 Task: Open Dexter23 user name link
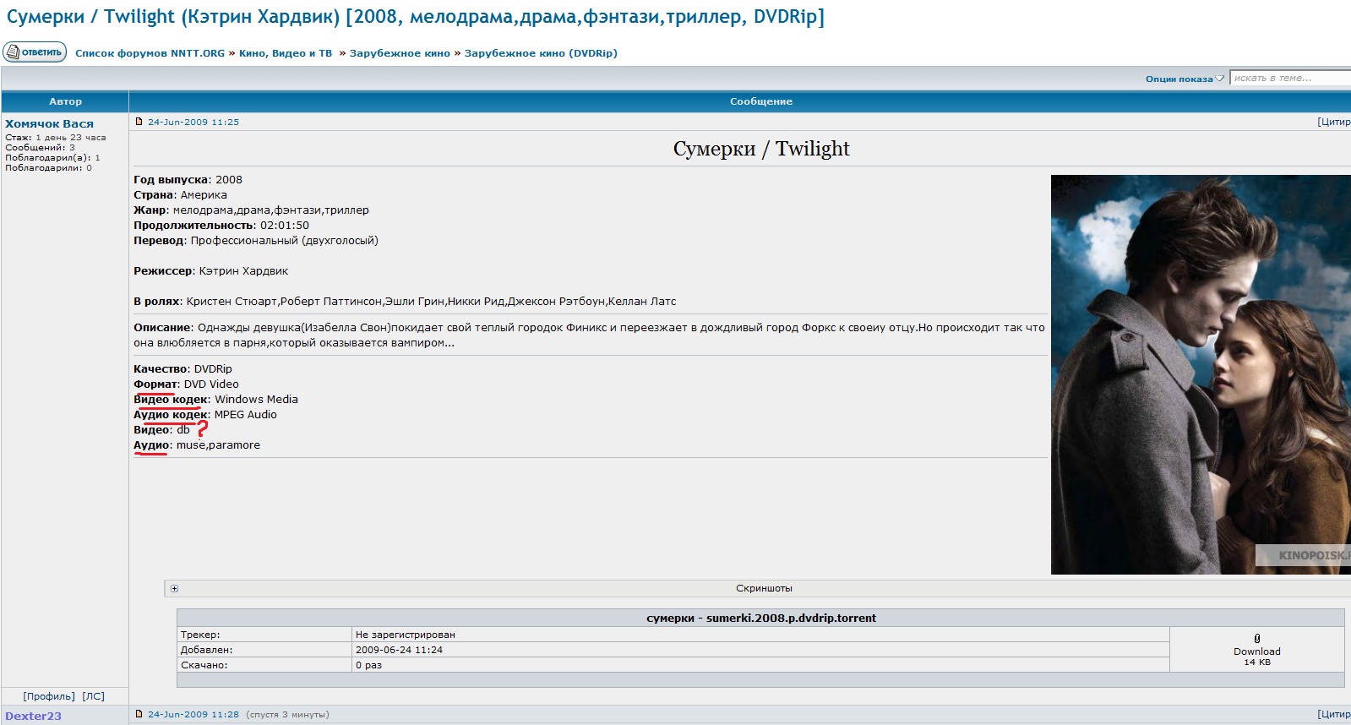pyautogui.click(x=33, y=716)
